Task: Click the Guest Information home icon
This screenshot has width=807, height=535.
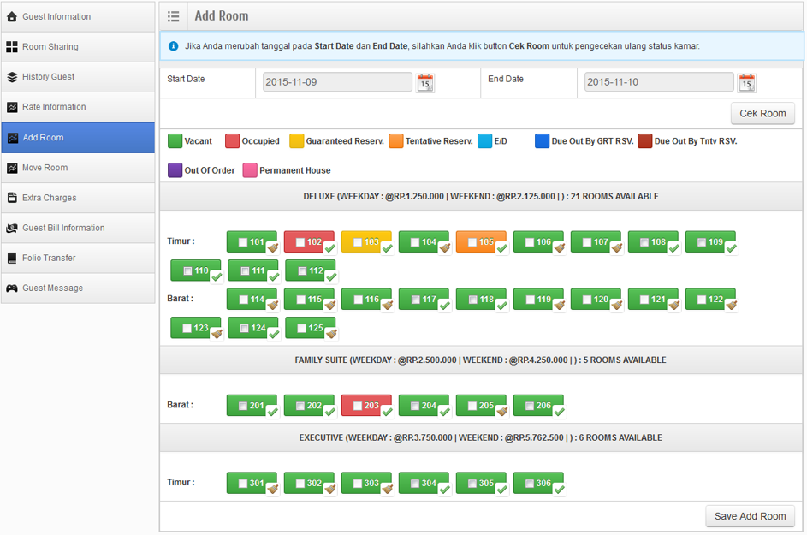Action: coord(12,17)
